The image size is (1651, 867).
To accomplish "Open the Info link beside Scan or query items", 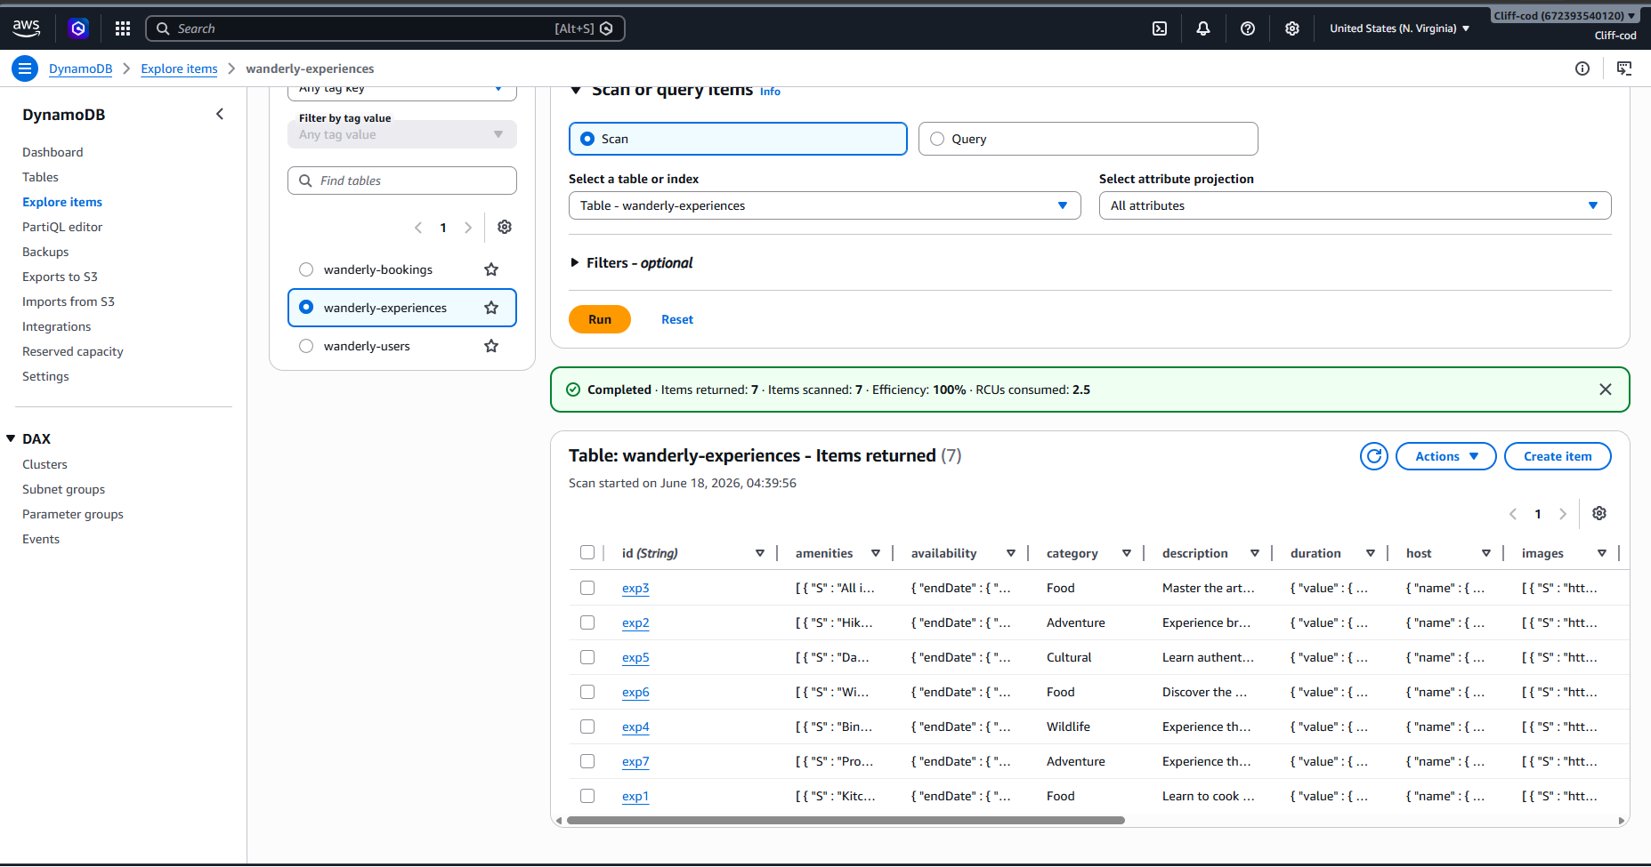I will pos(770,91).
